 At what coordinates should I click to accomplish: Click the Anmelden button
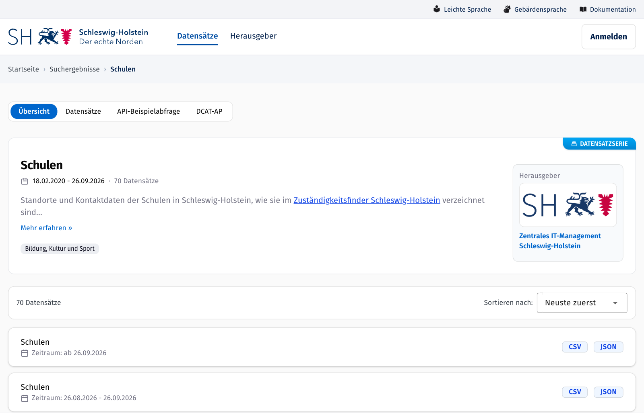[609, 37]
